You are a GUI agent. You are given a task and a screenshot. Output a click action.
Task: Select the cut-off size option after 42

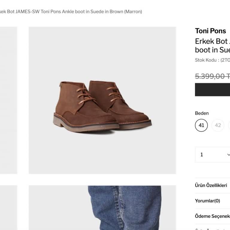point(229,125)
